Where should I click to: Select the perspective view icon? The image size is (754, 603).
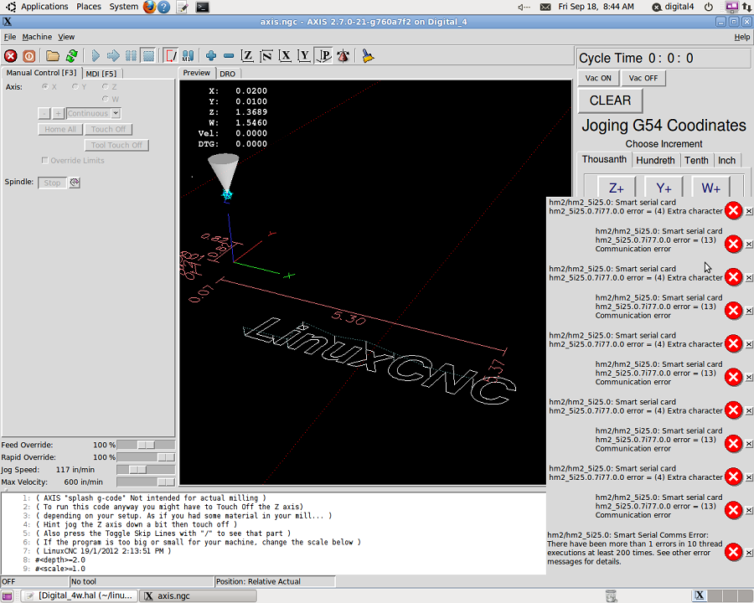(324, 56)
